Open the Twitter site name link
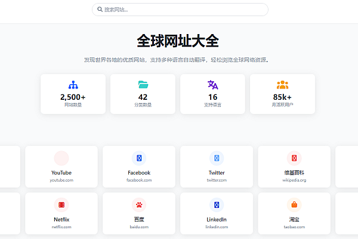This screenshot has width=358, height=239. 217,173
